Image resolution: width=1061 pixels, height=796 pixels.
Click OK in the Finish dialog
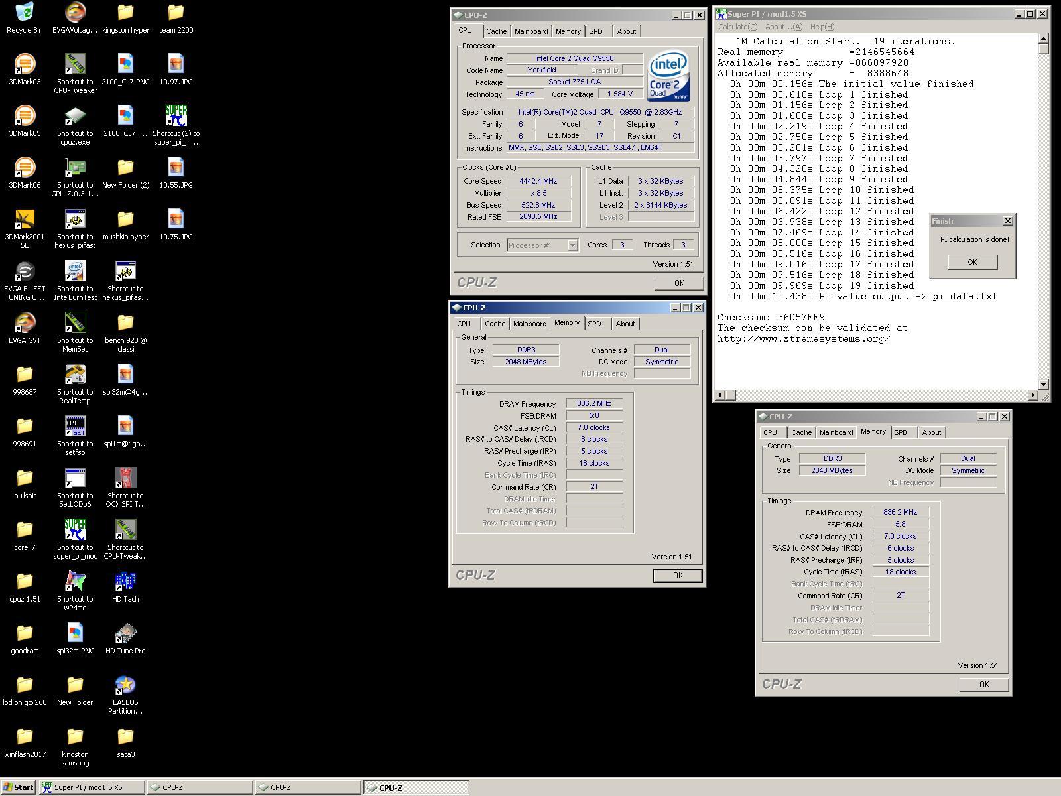pos(972,262)
